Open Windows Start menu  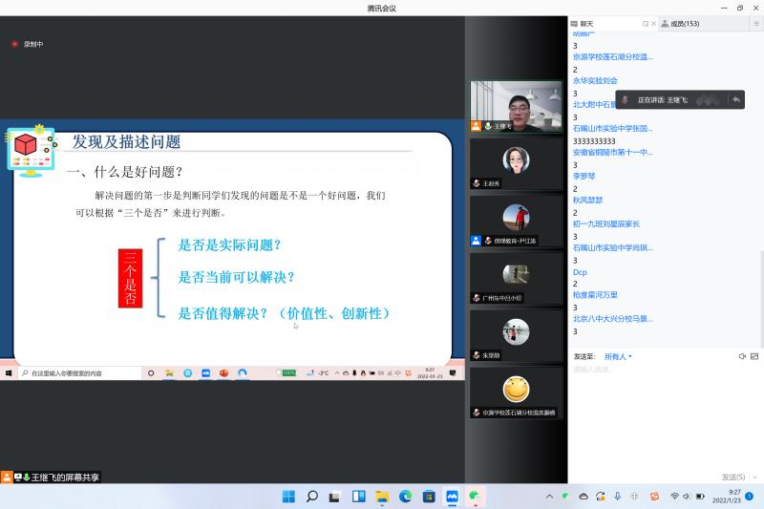pos(288,497)
